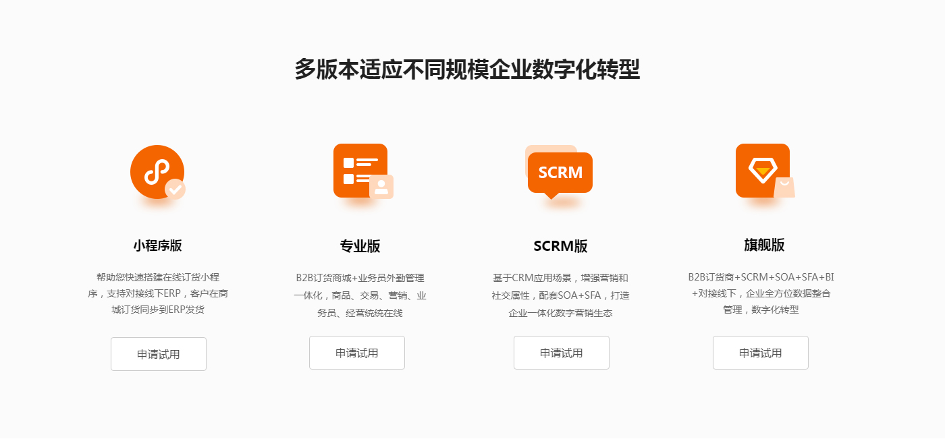Apply for trial under 专业版

(x=357, y=353)
